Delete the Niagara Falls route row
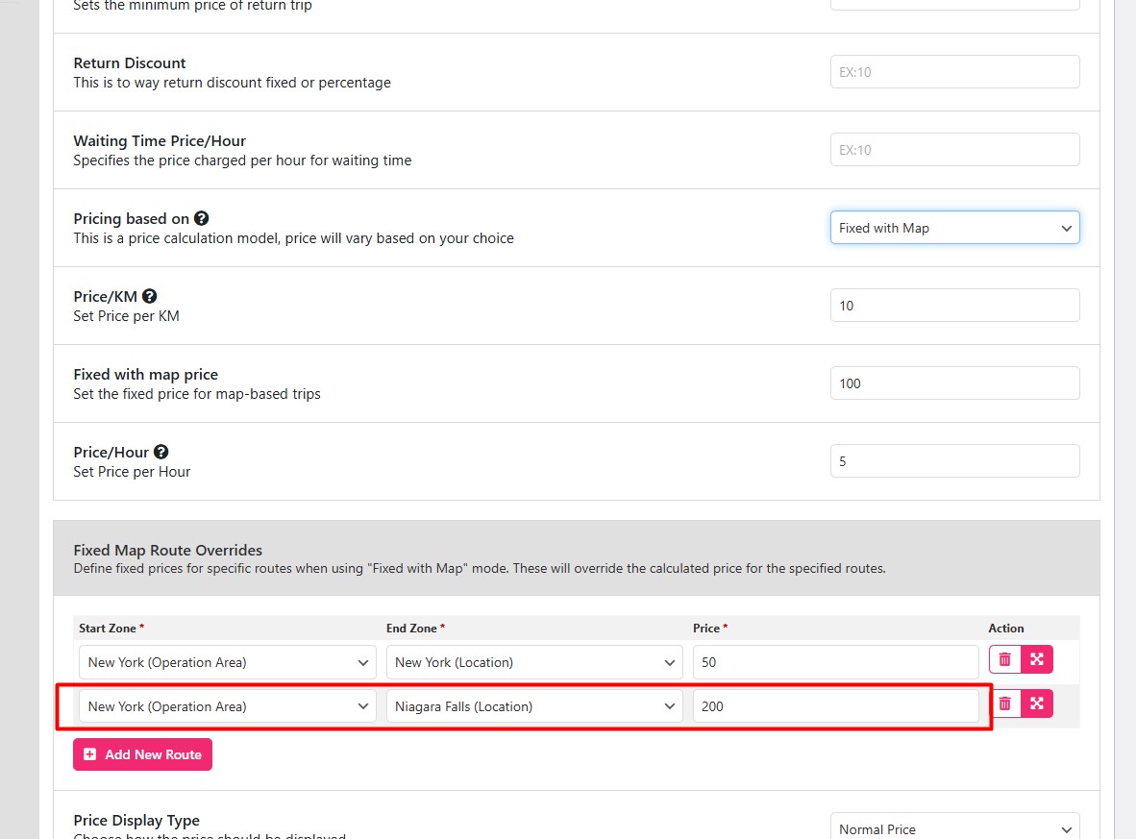Screen dimensions: 1136x839 (x=1004, y=703)
